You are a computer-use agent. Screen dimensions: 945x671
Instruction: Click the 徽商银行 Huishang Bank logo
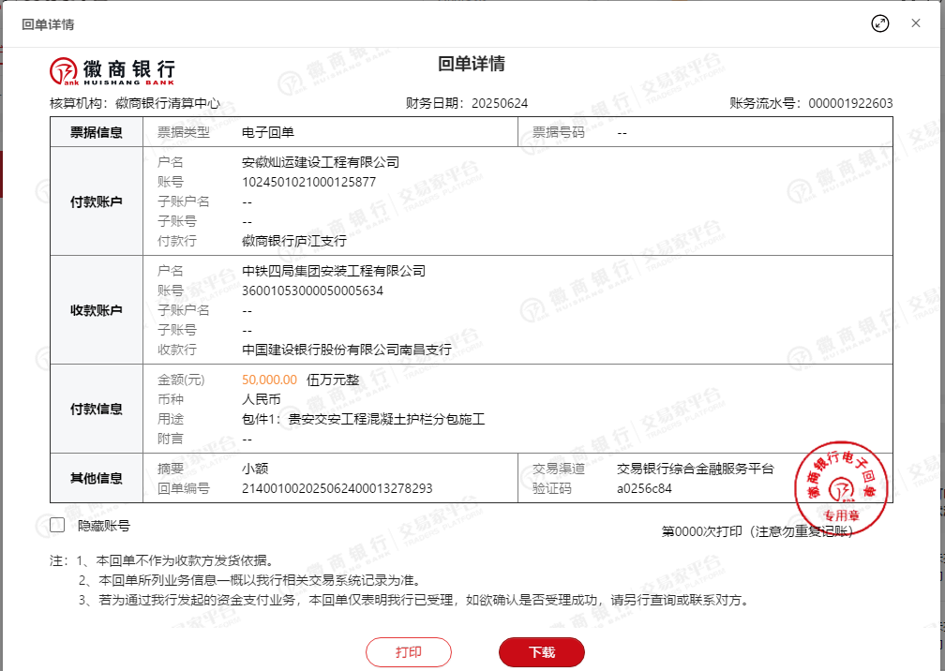(x=112, y=70)
